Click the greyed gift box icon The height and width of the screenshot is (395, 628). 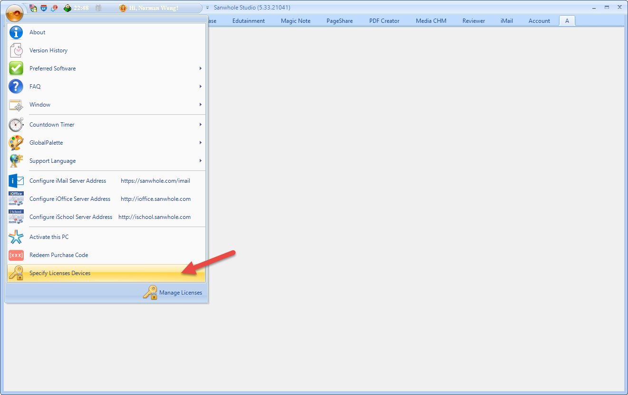point(98,8)
